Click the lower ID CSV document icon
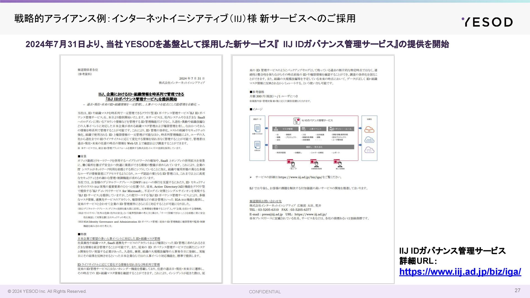Viewport: 530px width, 298px height. (x=257, y=145)
